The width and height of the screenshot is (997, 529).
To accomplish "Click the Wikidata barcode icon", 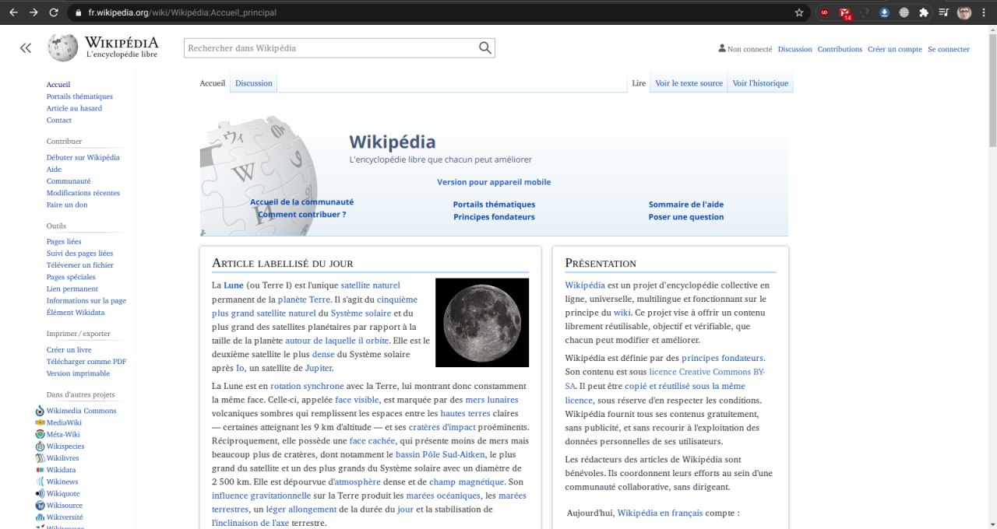I will pos(40,470).
